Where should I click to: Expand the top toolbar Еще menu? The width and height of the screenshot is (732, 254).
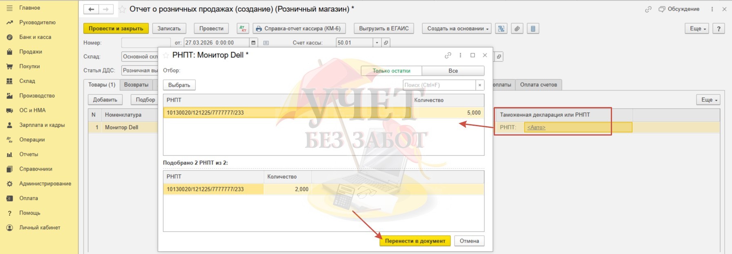(x=697, y=28)
